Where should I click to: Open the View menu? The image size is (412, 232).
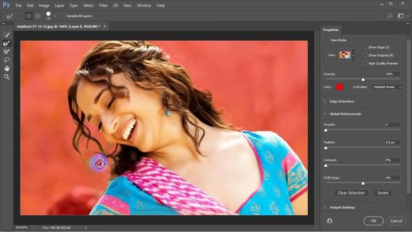pos(127,5)
